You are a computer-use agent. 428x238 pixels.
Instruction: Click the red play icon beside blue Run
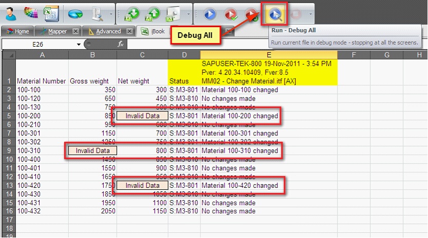coord(231,13)
